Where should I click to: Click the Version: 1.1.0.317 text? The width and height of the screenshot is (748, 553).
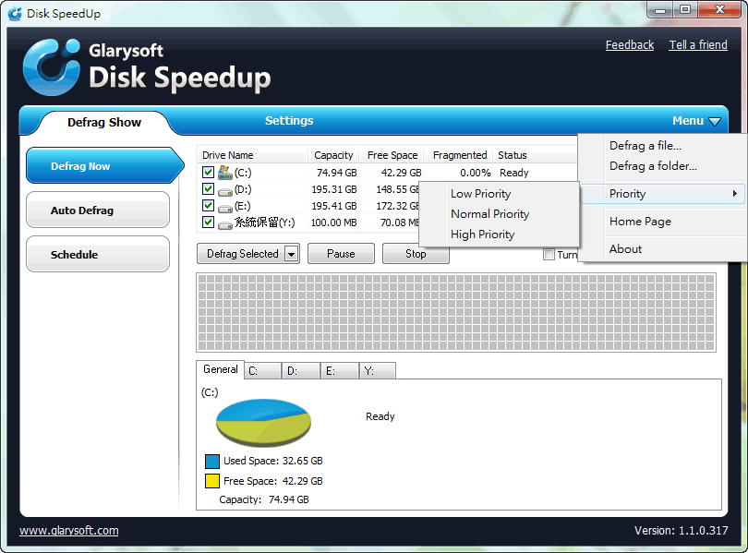pyautogui.click(x=682, y=531)
